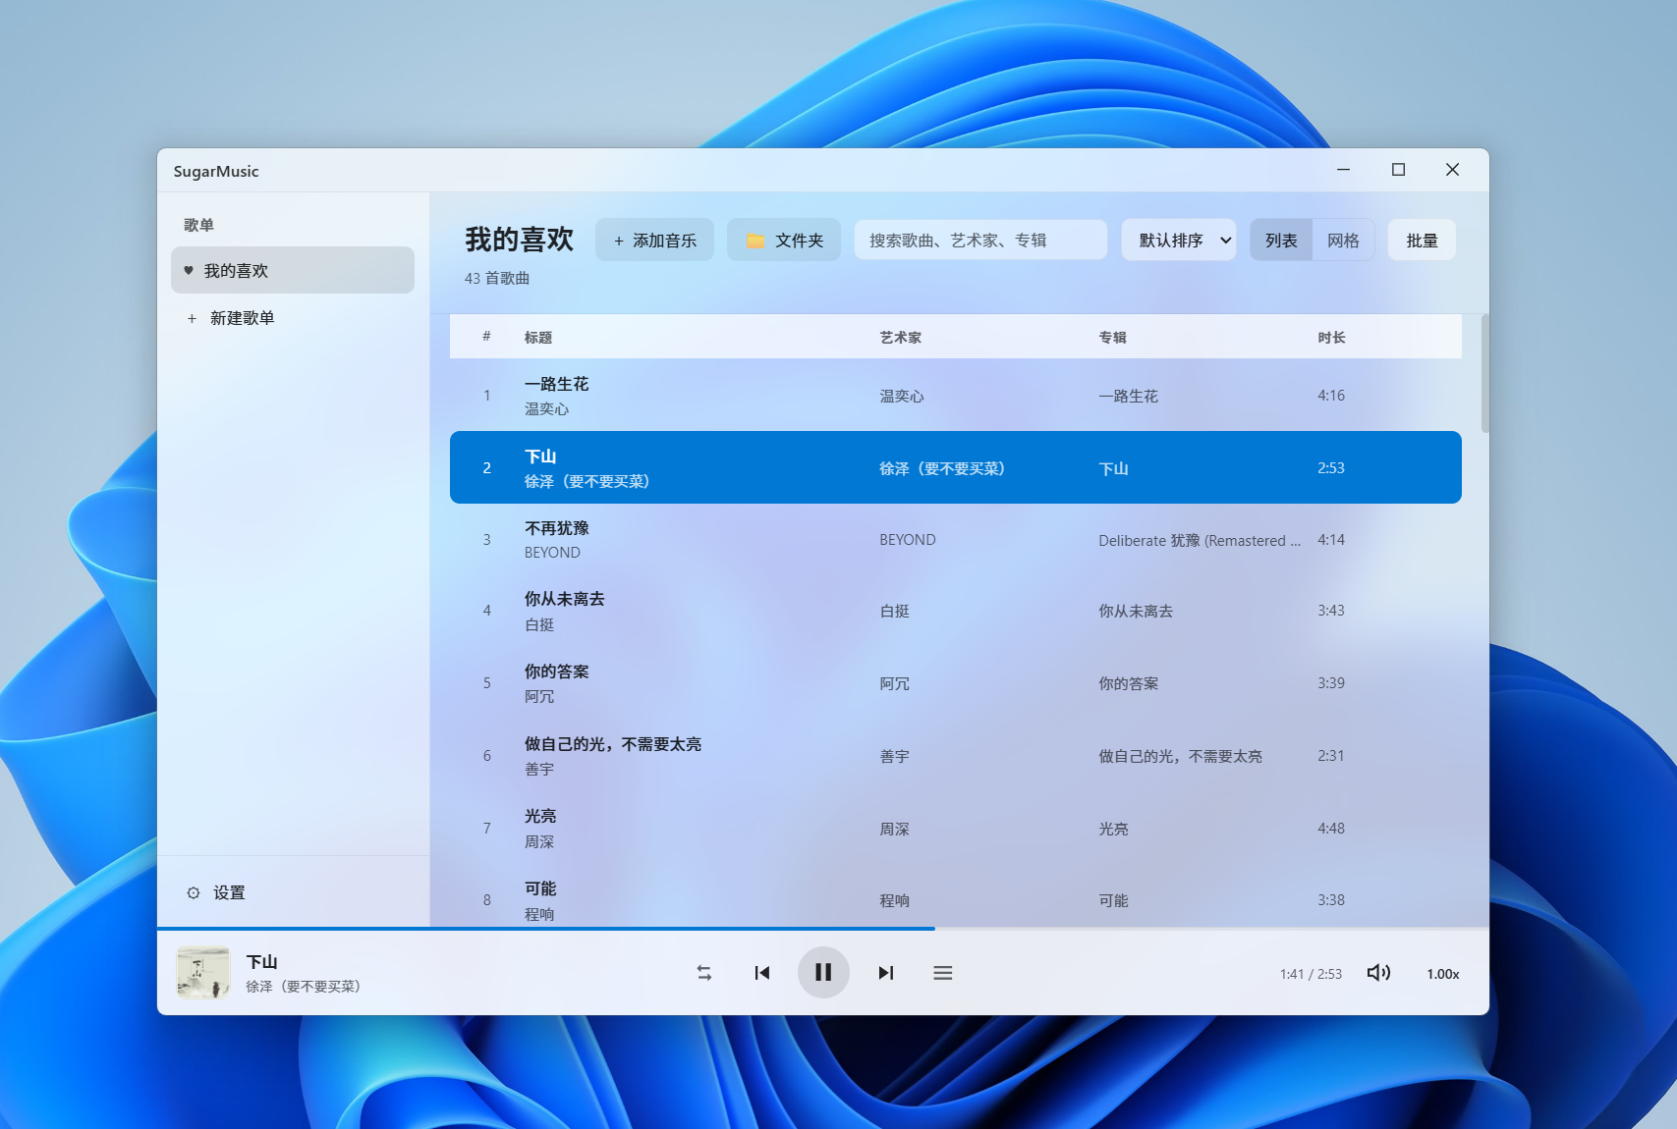Mute the volume speaker icon
Screen dimensions: 1677x1129
coord(1378,973)
